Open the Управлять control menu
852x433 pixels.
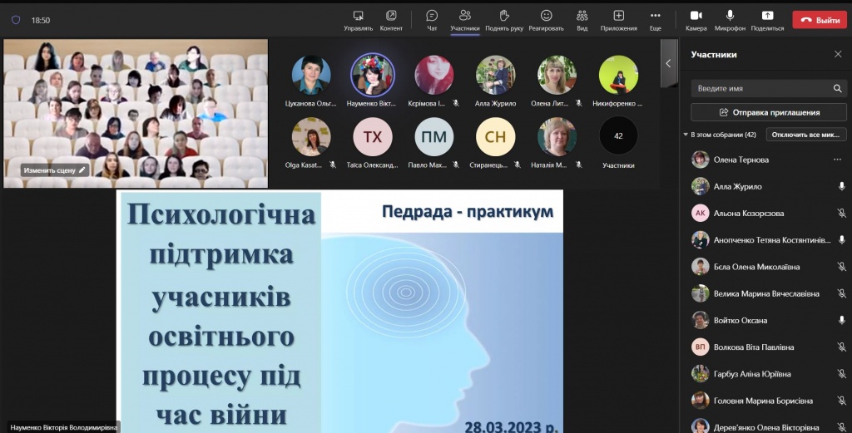(x=358, y=21)
